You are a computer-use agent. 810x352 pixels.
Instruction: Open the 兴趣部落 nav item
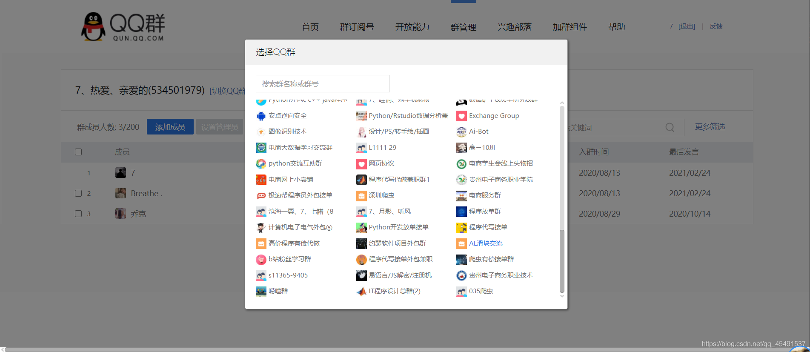tap(514, 27)
